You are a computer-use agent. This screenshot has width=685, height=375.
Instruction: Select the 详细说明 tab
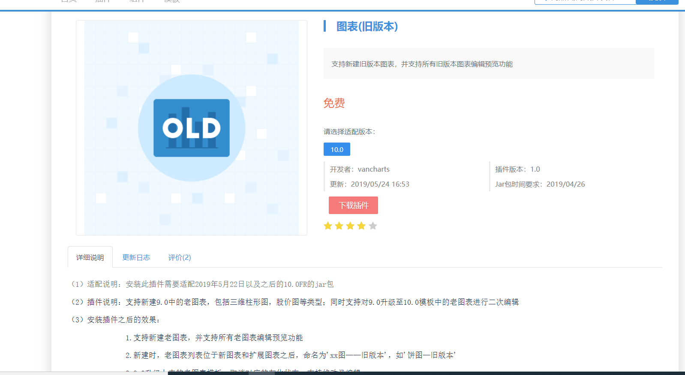pyautogui.click(x=90, y=257)
